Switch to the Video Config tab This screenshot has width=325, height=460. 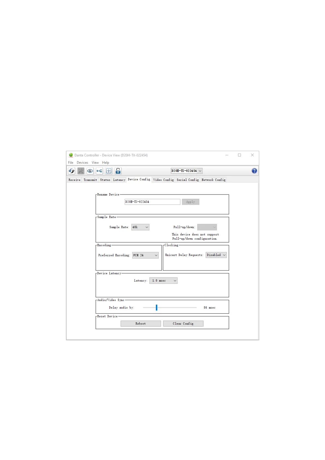163,180
